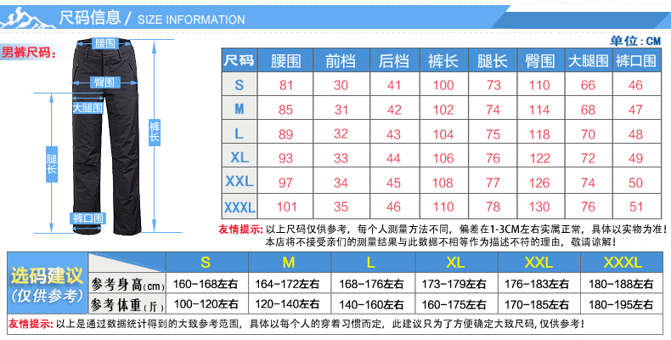Viewport: 671px width, 340px height.
Task: Click the 参考身高(cm) row label
Action: (127, 283)
